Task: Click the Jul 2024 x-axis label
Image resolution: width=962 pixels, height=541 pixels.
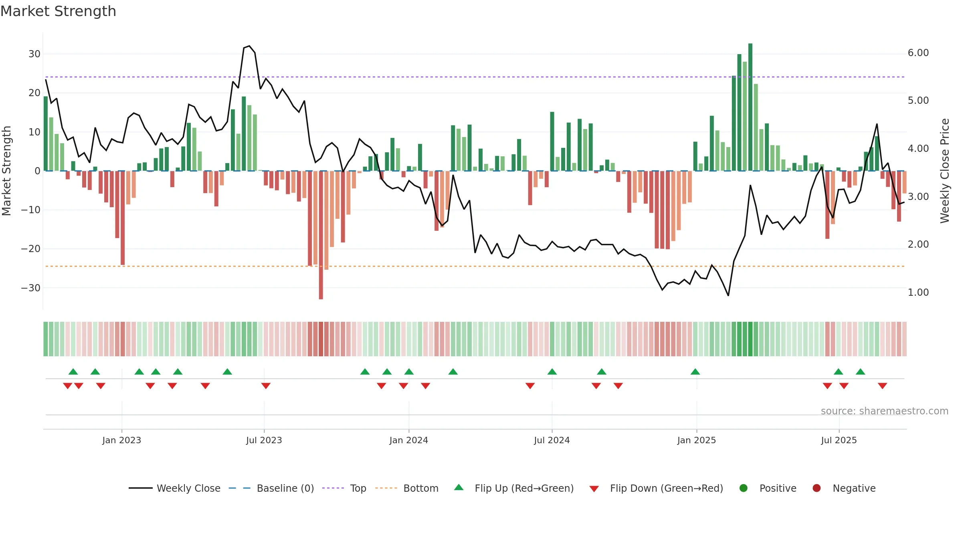Action: [552, 440]
